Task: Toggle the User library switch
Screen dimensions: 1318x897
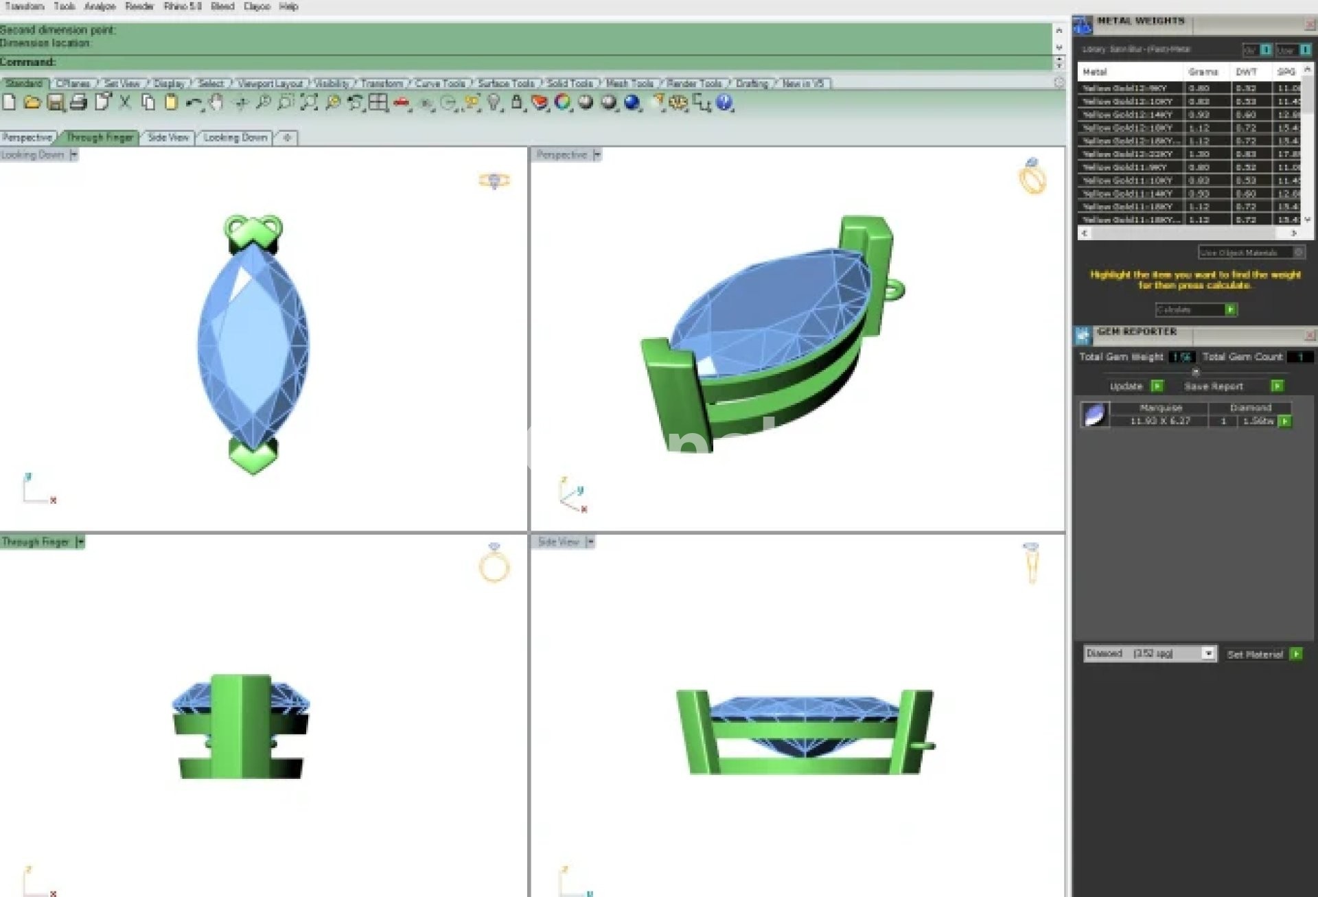Action: (x=1305, y=49)
